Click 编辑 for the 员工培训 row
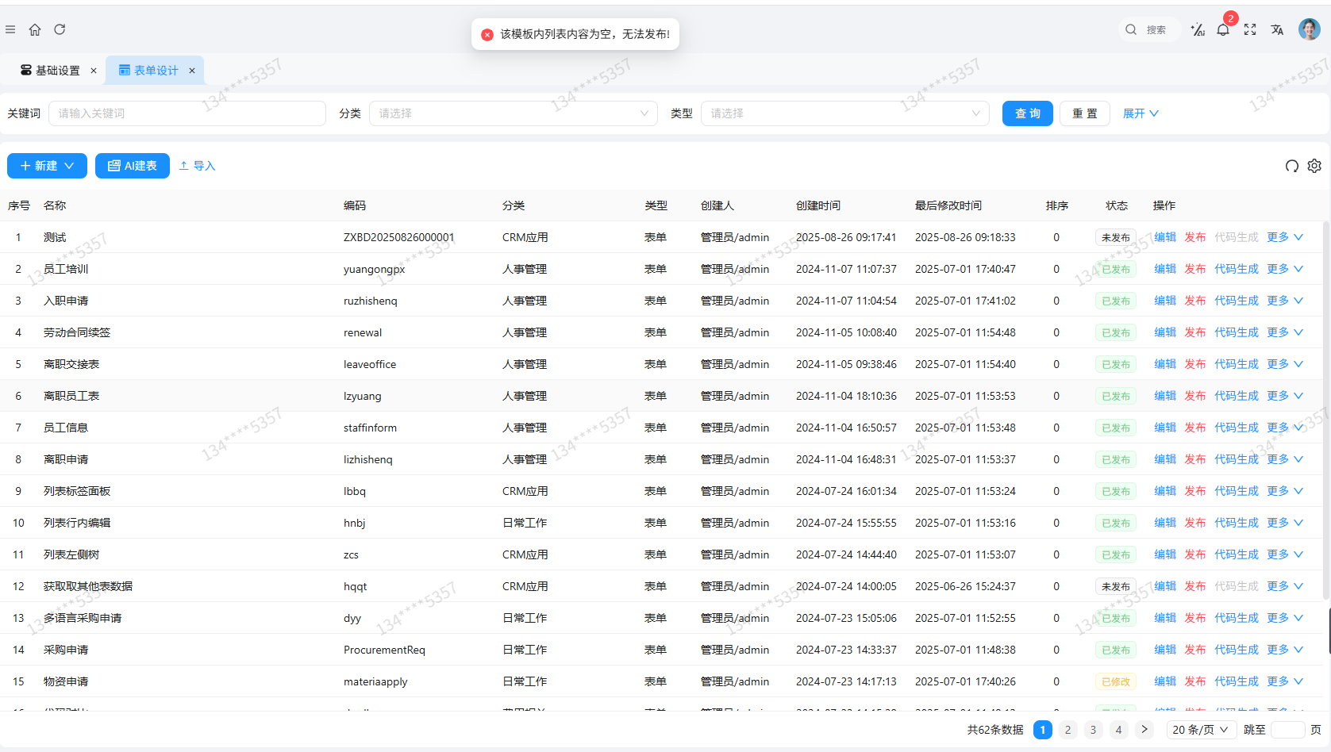This screenshot has width=1331, height=752. click(x=1164, y=269)
